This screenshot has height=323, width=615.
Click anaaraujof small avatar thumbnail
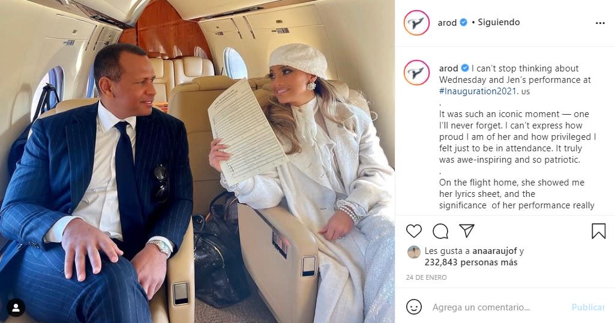pos(414,252)
